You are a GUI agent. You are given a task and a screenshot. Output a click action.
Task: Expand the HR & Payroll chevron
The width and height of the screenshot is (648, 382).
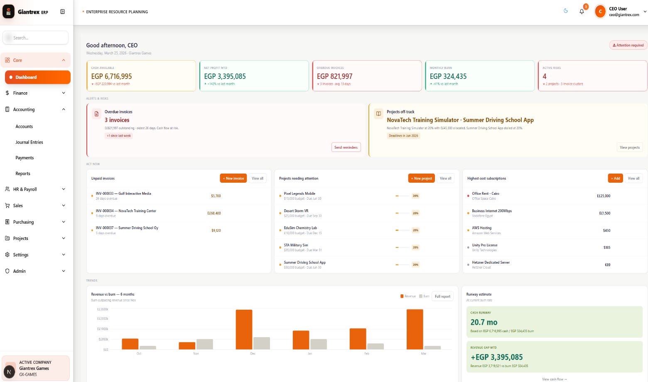pyautogui.click(x=64, y=189)
